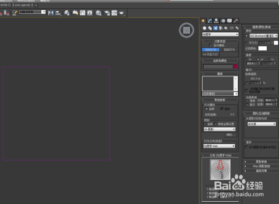Select the Kelvin color radio button
The image size is (279, 204).
(x=247, y=43)
